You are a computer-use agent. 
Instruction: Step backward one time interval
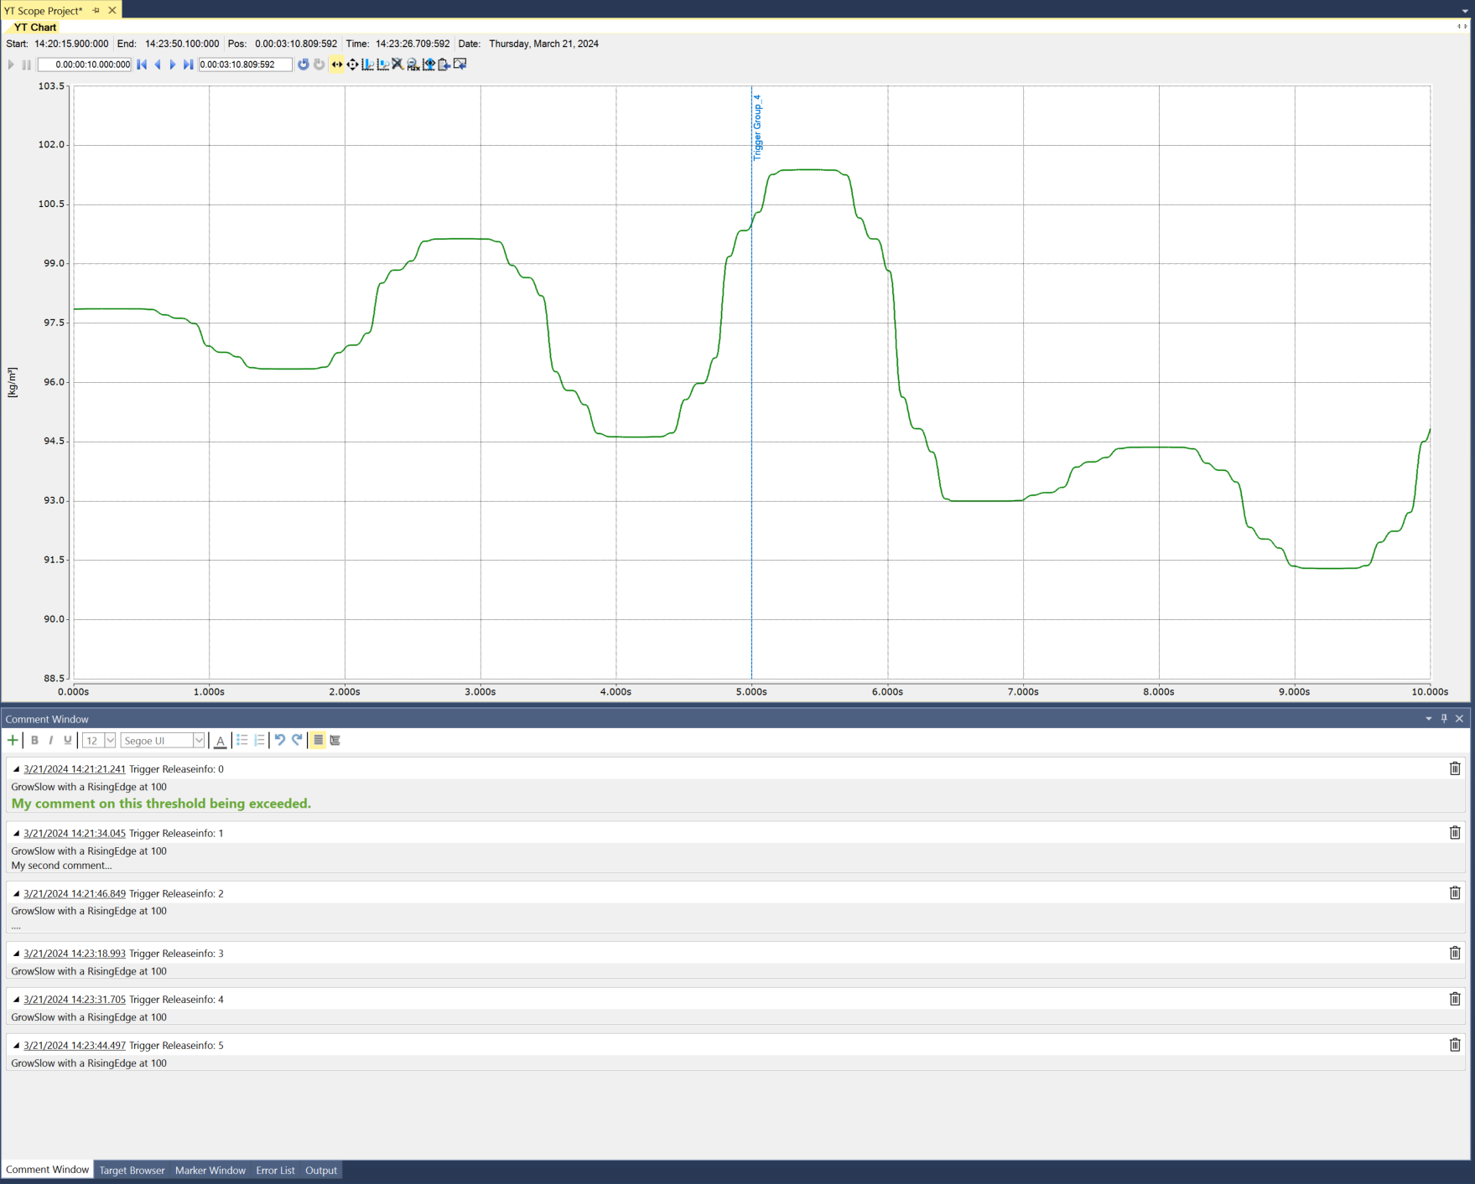pyautogui.click(x=158, y=65)
